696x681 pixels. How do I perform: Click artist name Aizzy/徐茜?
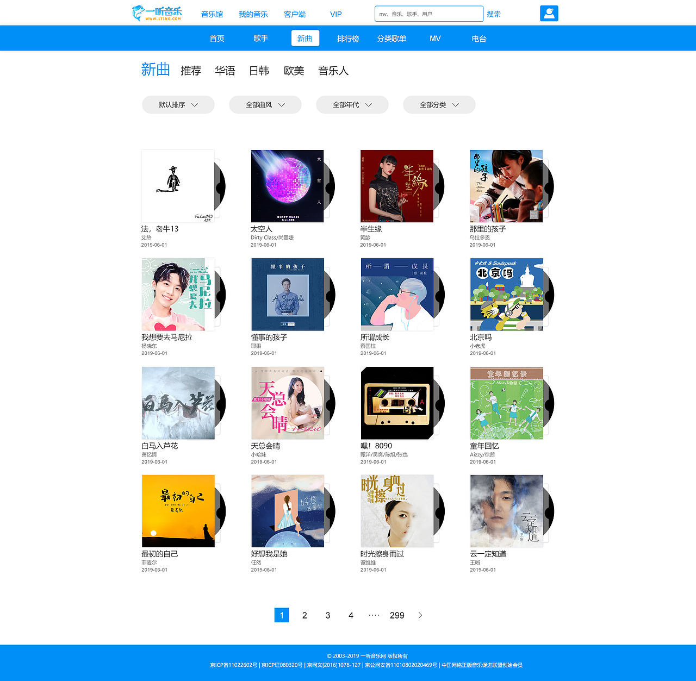[482, 454]
